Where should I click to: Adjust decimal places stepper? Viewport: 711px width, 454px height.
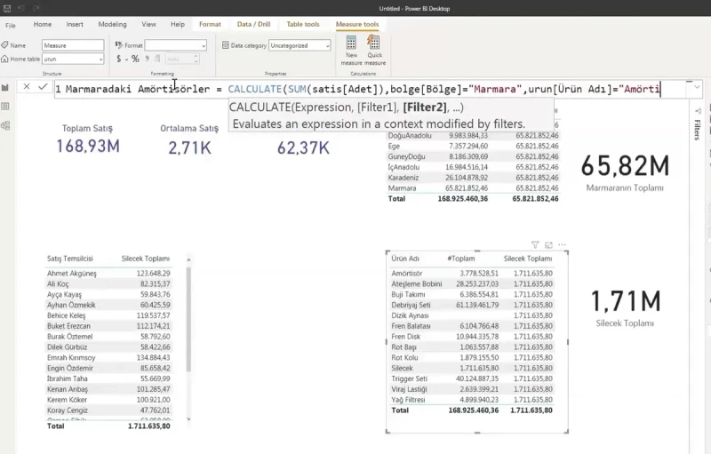196,59
